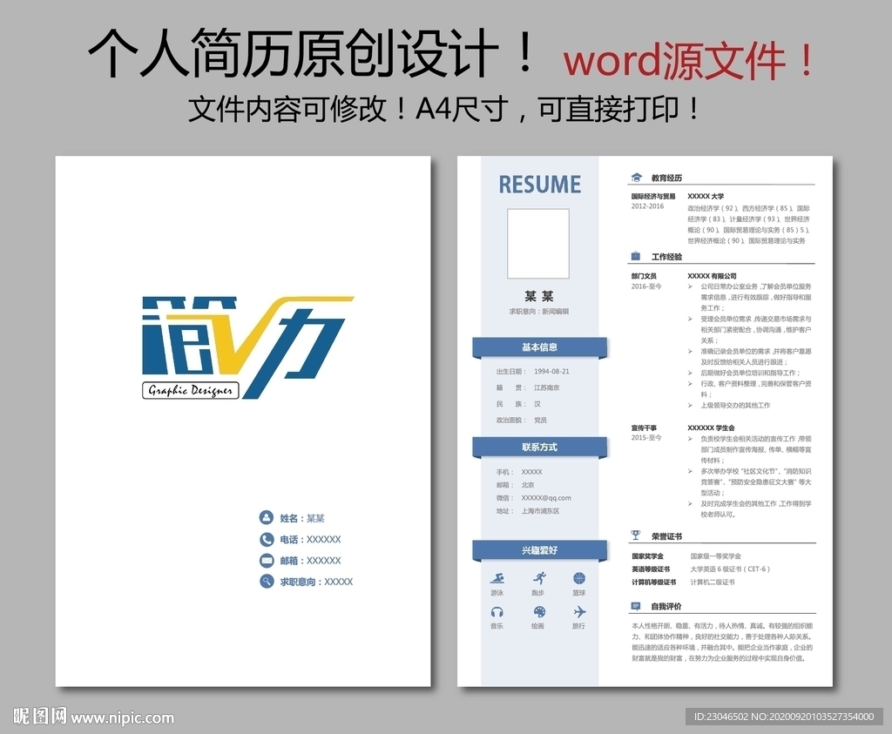Click the XXXXXX 学生会 organization name
Viewport: 892px width, 734px height.
711,428
